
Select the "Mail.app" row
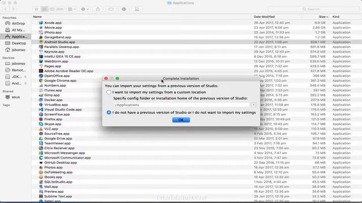coord(197,187)
